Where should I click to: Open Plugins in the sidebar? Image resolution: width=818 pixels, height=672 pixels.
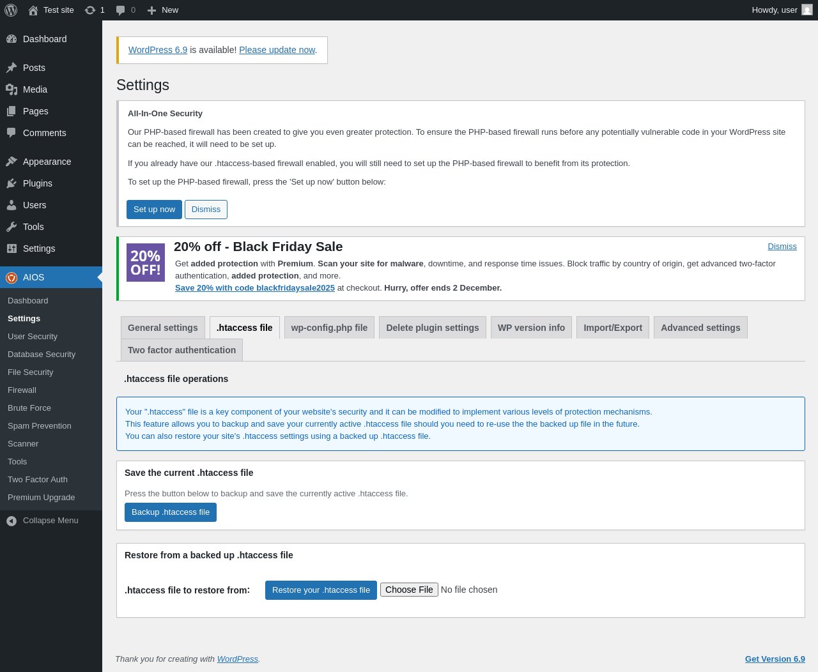51,183
